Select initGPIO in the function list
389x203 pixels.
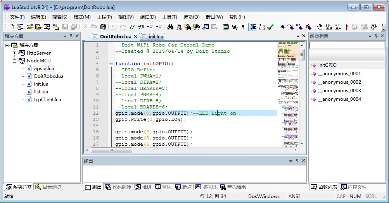(327, 65)
